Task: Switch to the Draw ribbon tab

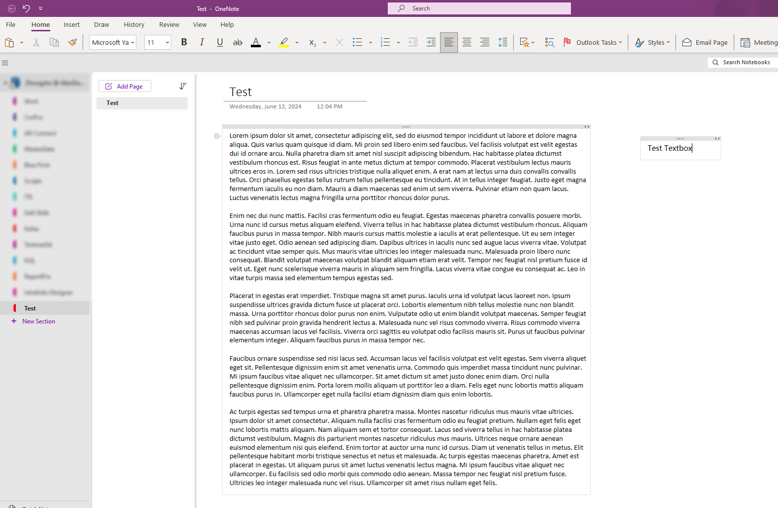Action: point(102,24)
